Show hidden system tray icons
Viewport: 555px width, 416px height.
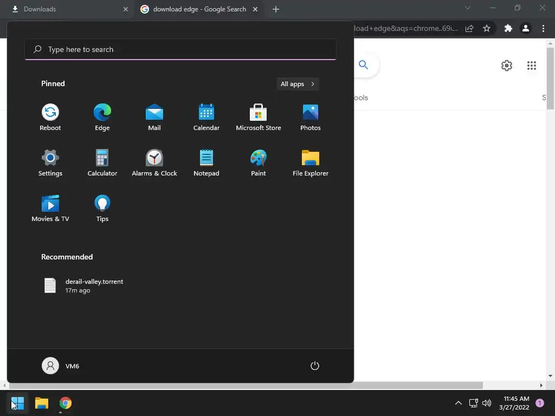(458, 403)
